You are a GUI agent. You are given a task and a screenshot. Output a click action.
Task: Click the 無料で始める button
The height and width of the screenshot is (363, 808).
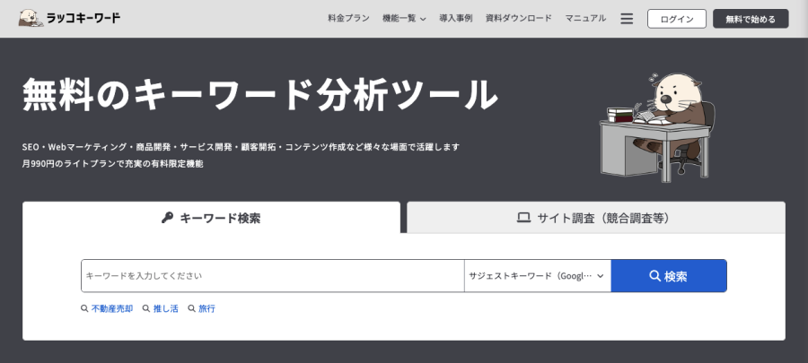751,19
